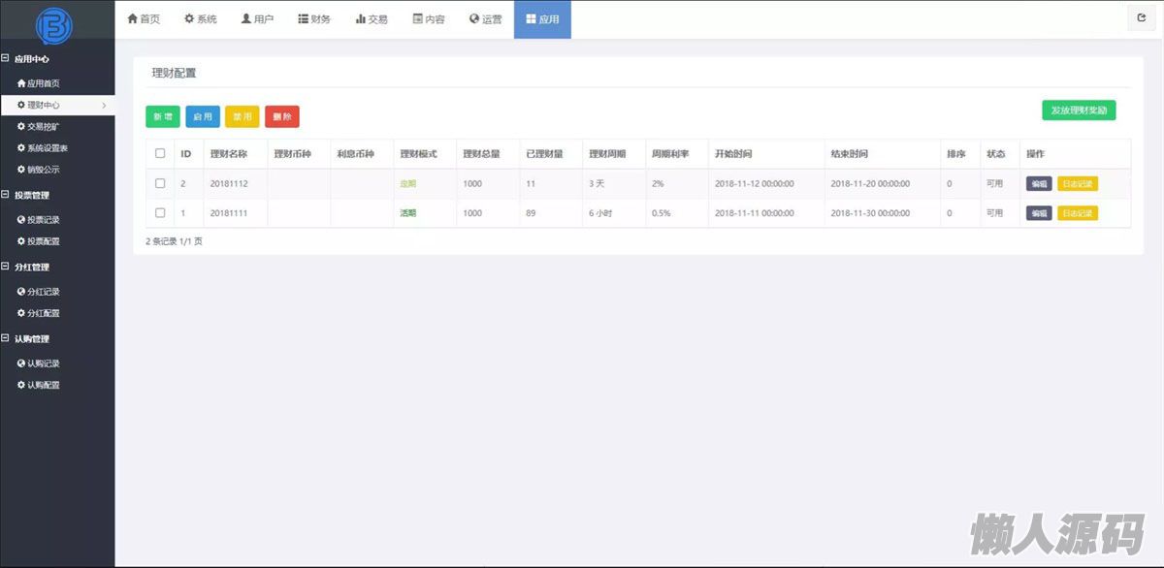Check the checkbox for row 20181111
The width and height of the screenshot is (1164, 568).
tap(160, 212)
